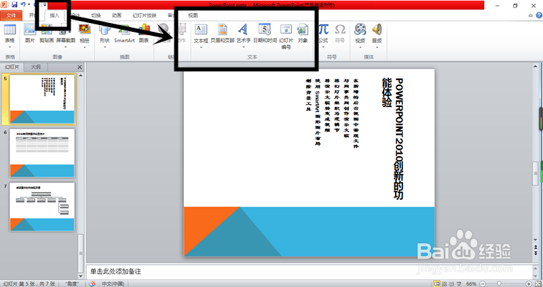Click the "角度" theme name in status bar
This screenshot has width=543, height=287.
click(x=72, y=284)
